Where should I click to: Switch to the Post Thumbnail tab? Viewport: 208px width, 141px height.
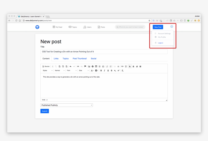pos(80,59)
